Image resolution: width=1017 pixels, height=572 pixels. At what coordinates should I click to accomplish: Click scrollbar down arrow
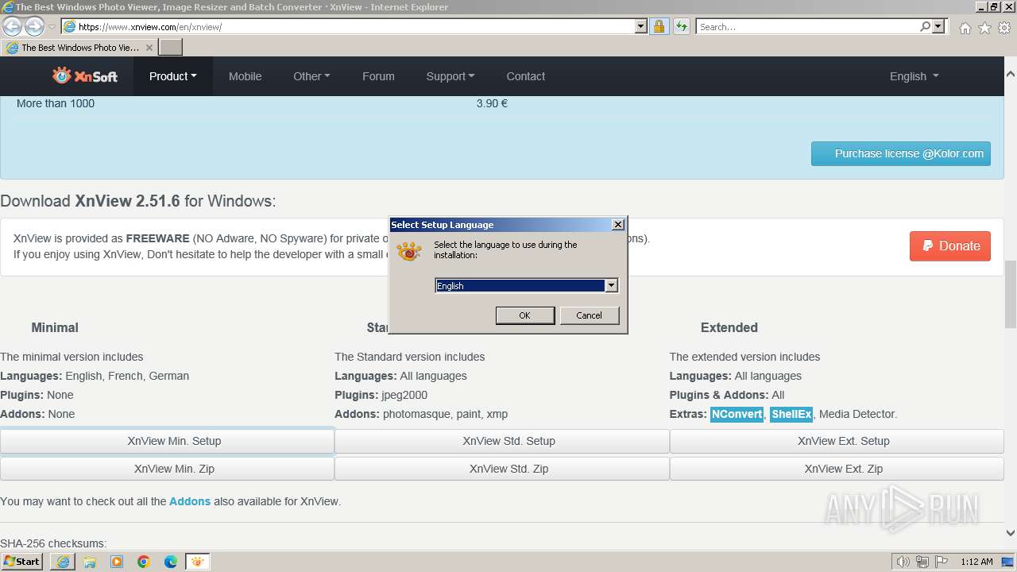click(x=1011, y=533)
